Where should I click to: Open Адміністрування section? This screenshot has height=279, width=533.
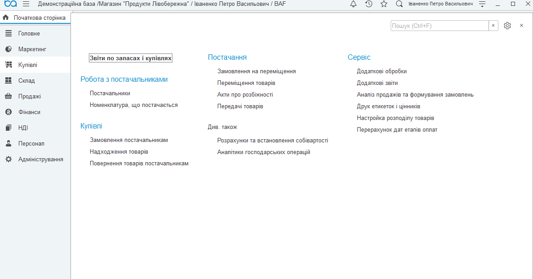tap(35, 159)
